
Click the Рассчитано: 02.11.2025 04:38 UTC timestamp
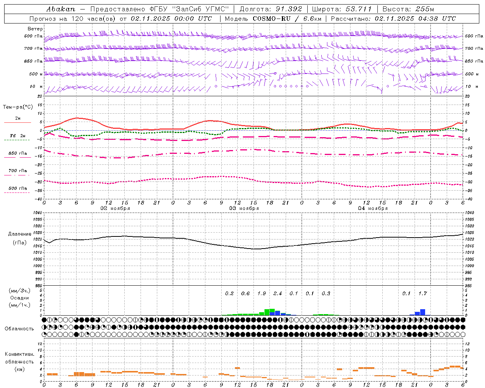click(393, 19)
